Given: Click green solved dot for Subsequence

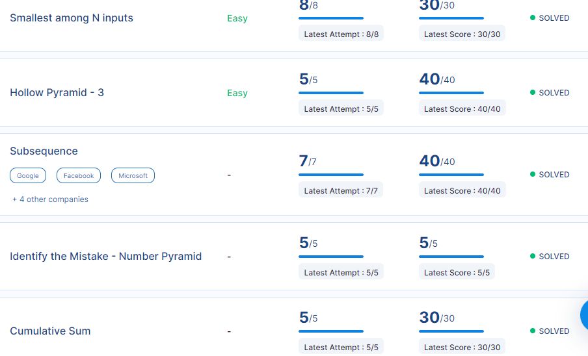Looking at the screenshot, I should coord(533,175).
